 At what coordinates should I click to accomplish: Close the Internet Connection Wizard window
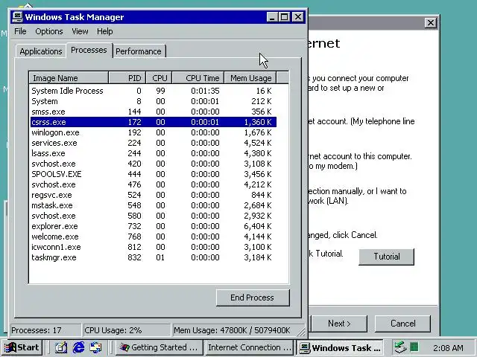431,23
